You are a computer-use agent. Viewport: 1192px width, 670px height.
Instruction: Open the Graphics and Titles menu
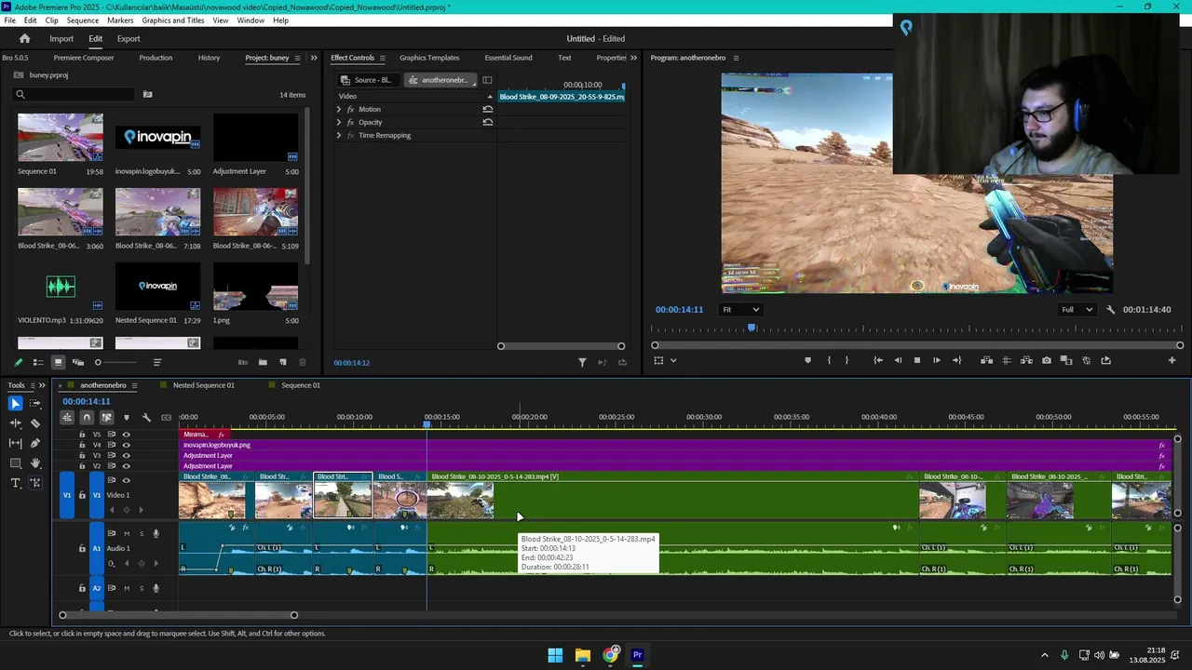click(x=173, y=20)
